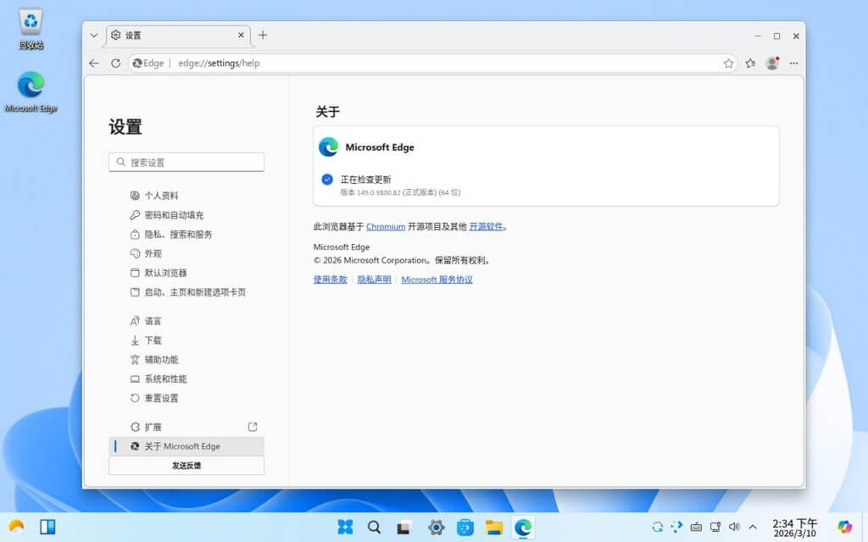Open Copilot icon in taskbar corner
Viewport: 868px width, 542px height.
tap(844, 527)
